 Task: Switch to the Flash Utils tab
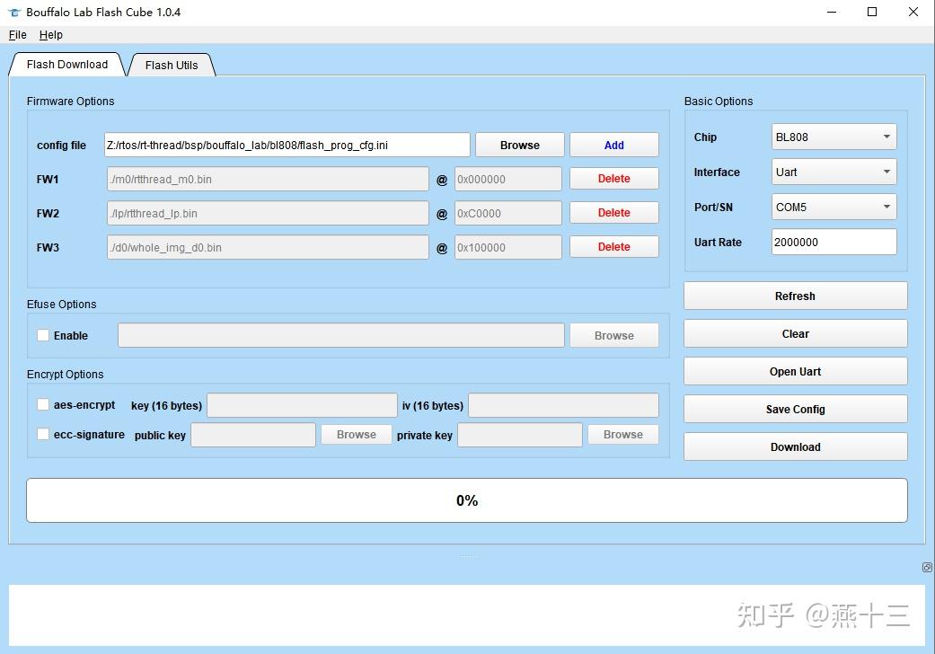coord(171,64)
